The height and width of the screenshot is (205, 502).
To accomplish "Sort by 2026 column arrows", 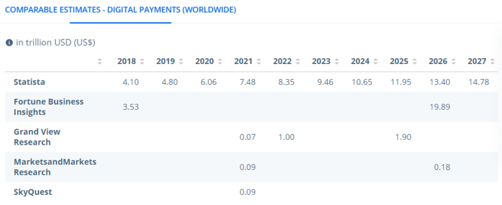I will [x=454, y=62].
